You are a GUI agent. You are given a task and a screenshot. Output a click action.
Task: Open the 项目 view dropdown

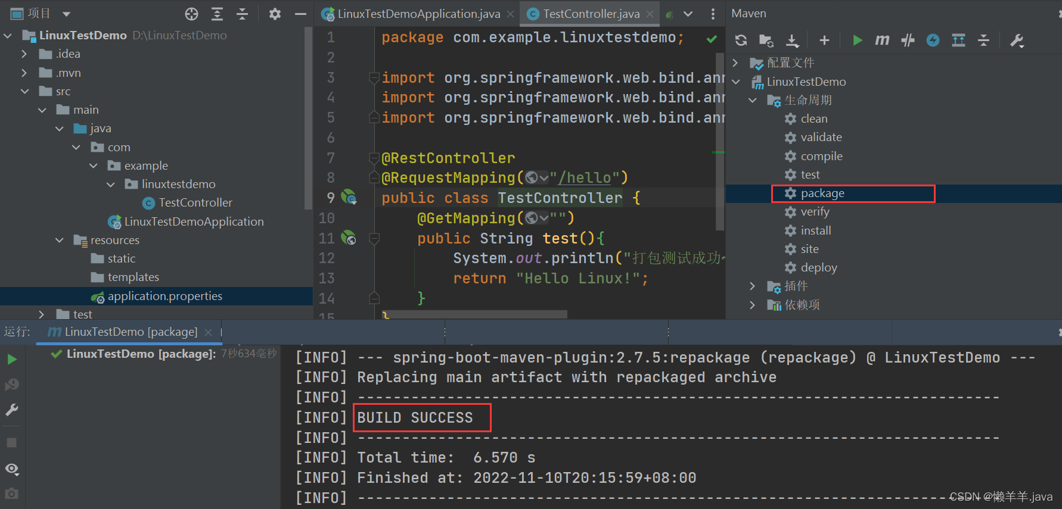(x=66, y=14)
